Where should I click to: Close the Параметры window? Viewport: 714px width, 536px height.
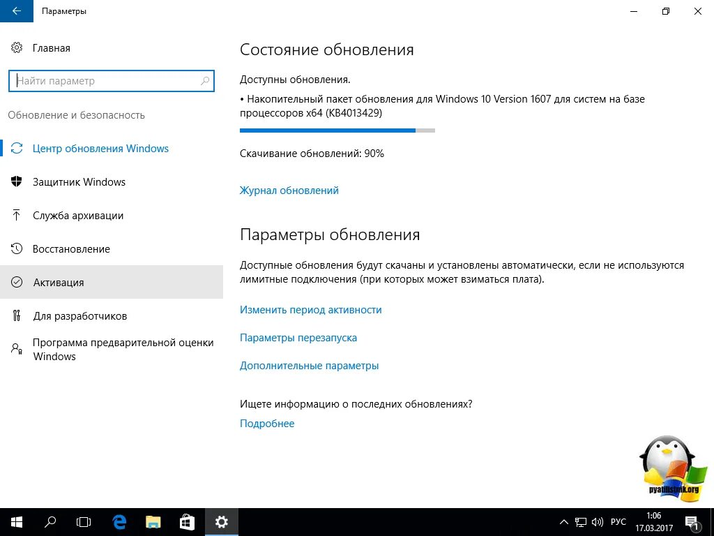[x=697, y=11]
